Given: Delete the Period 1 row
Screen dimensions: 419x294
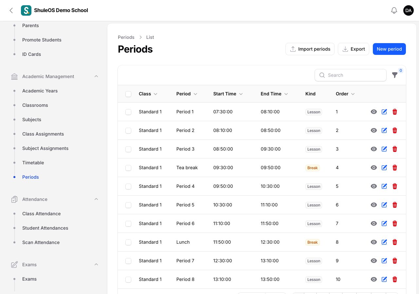Looking at the screenshot, I should 395,112.
